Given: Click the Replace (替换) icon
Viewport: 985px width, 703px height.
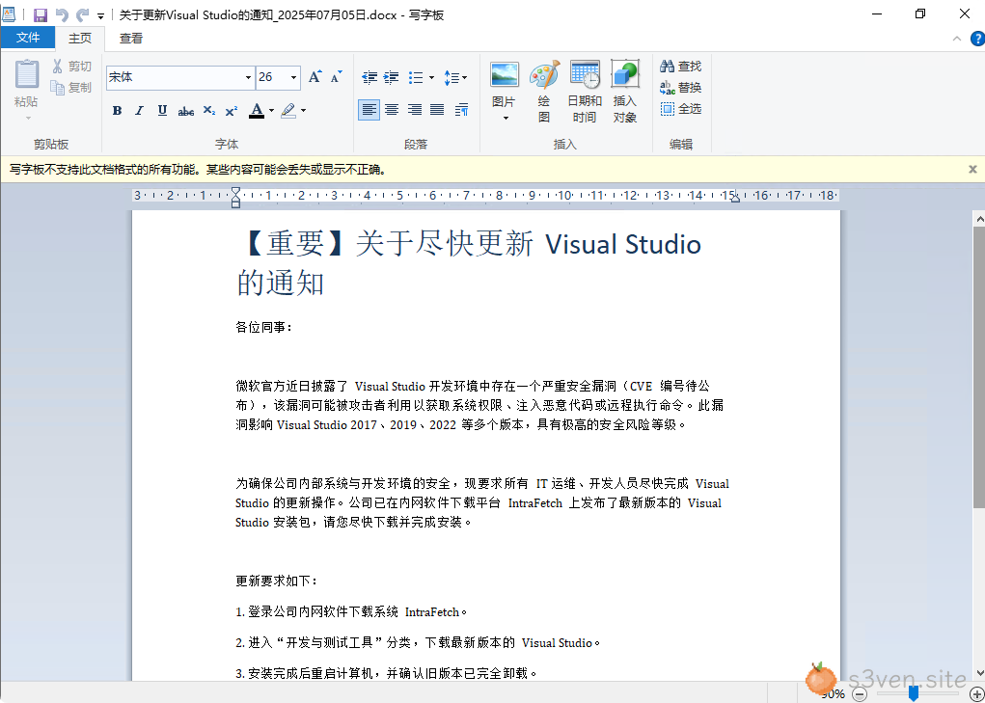Looking at the screenshot, I should pyautogui.click(x=668, y=88).
